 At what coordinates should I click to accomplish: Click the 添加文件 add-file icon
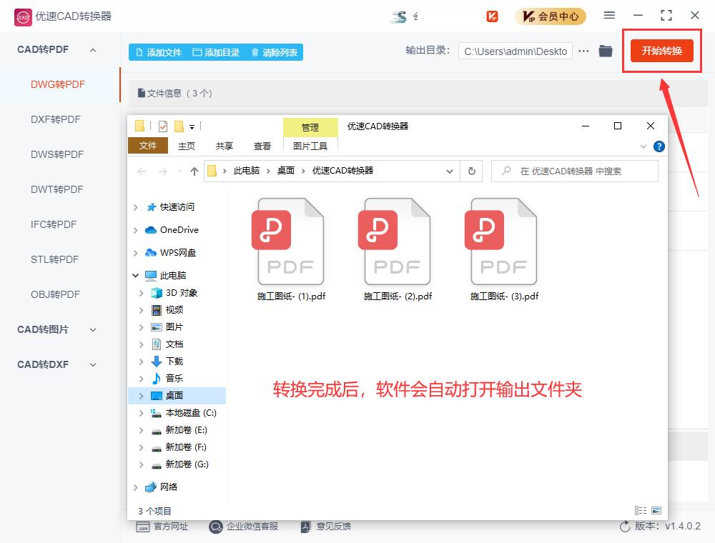click(x=140, y=52)
